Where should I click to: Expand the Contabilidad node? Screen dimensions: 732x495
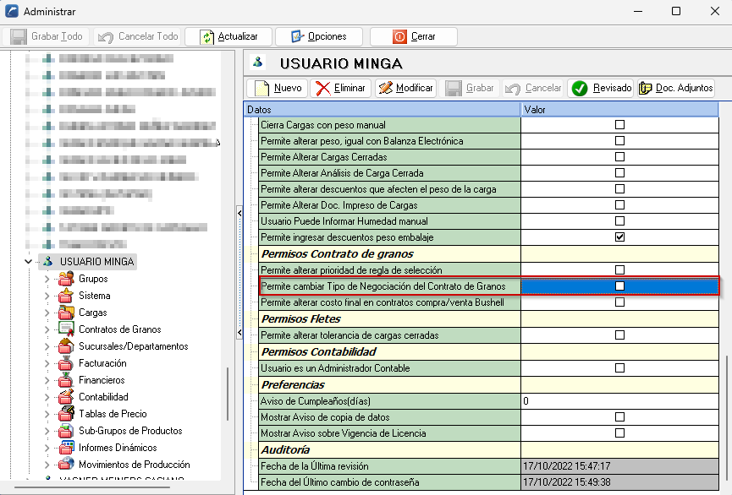click(47, 397)
